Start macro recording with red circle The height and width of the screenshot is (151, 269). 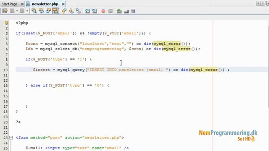coord(103,11)
